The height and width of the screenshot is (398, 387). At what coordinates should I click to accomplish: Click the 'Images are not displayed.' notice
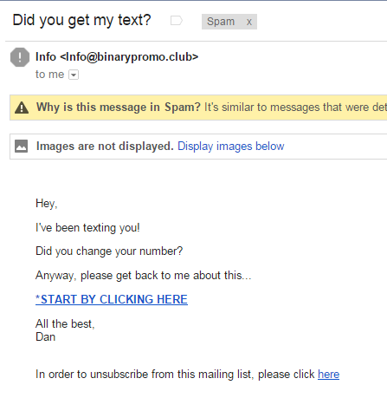tap(105, 147)
